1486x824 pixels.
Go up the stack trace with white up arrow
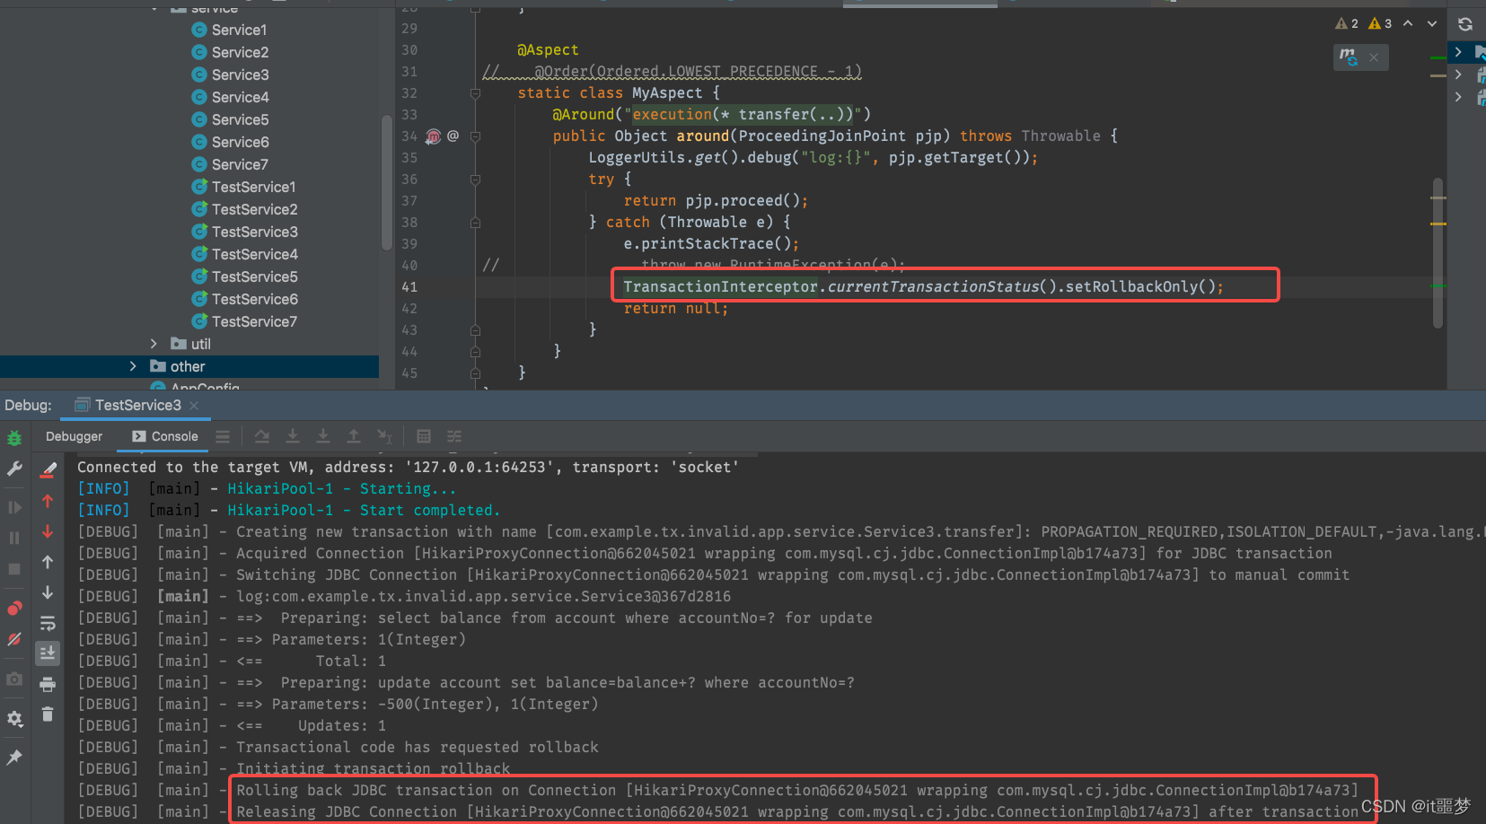pyautogui.click(x=48, y=562)
